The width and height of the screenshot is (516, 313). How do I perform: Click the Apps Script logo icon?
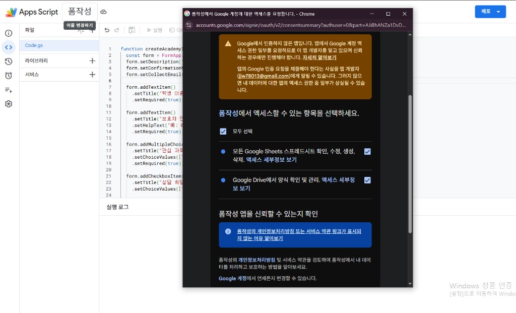(11, 12)
